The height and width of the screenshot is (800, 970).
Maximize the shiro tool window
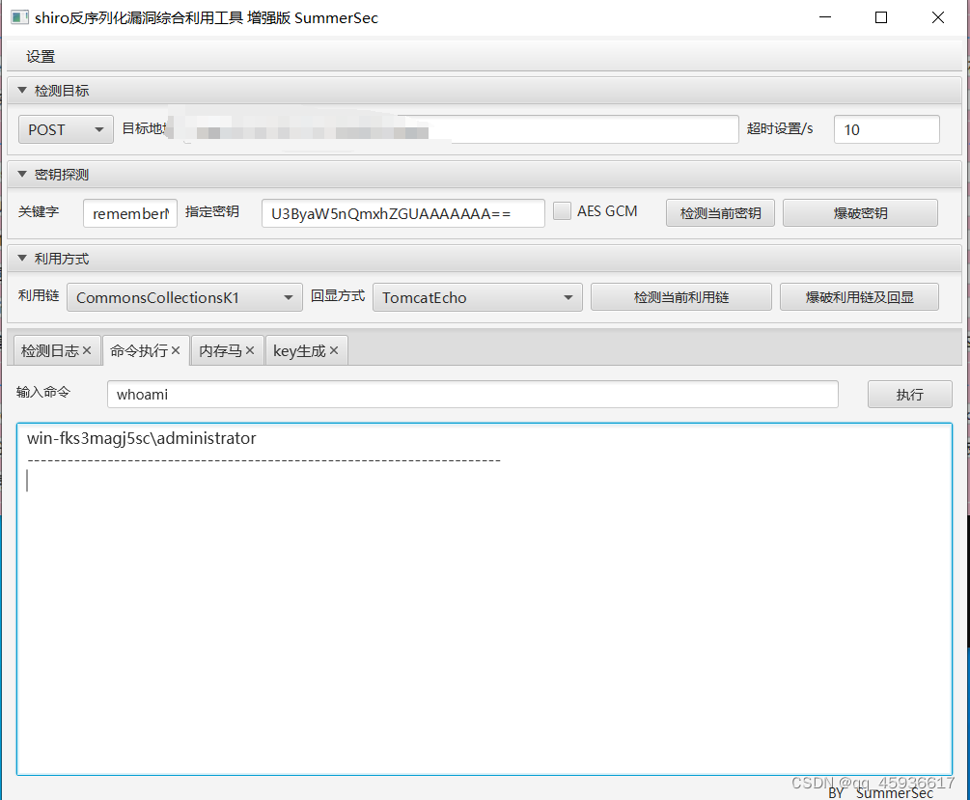[881, 17]
